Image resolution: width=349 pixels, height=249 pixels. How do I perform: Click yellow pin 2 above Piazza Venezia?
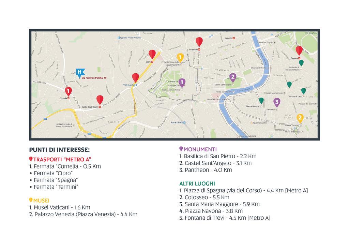[300, 118]
